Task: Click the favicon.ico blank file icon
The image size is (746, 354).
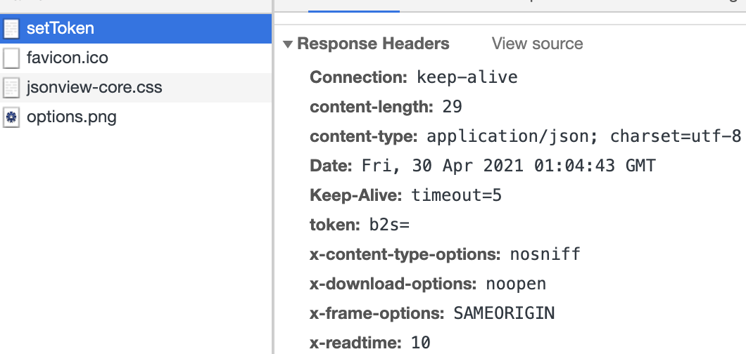Action: tap(11, 58)
